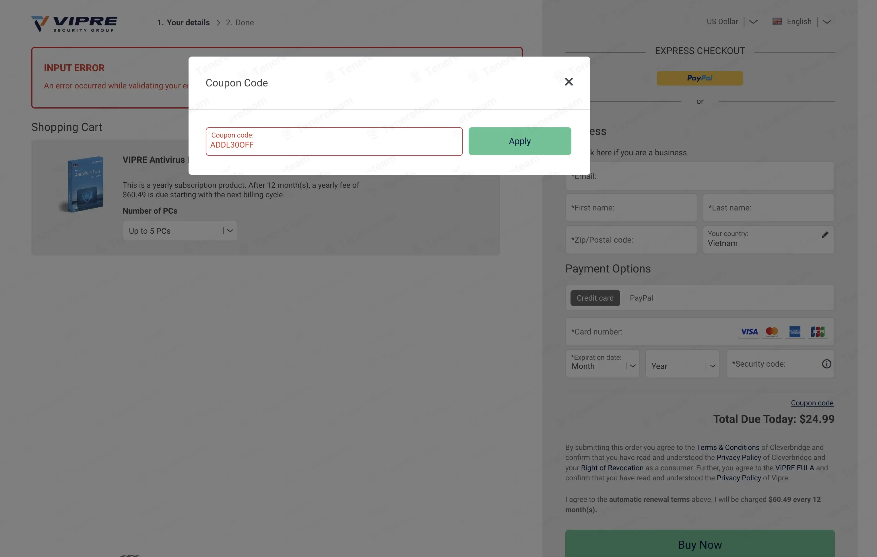Click the 'Total Due Today: $24.99' text

774,419
